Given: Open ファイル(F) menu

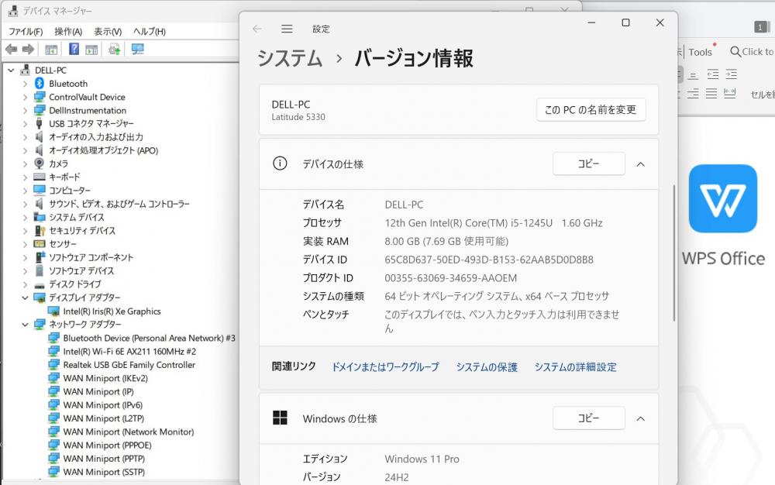Looking at the screenshot, I should click(x=26, y=32).
